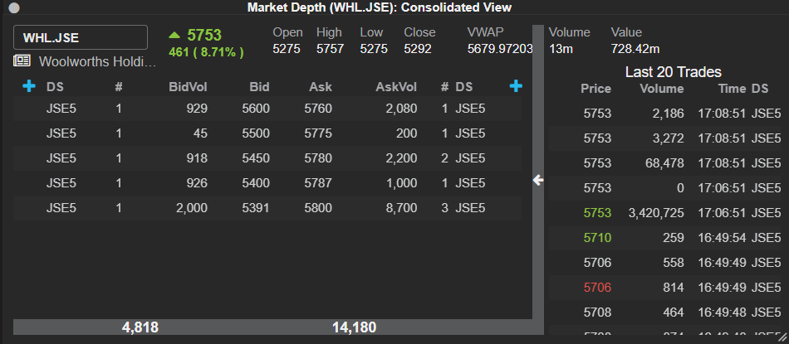Viewport: 789px width, 344px height.
Task: Click the bid volume 2,000 row
Action: pos(191,208)
